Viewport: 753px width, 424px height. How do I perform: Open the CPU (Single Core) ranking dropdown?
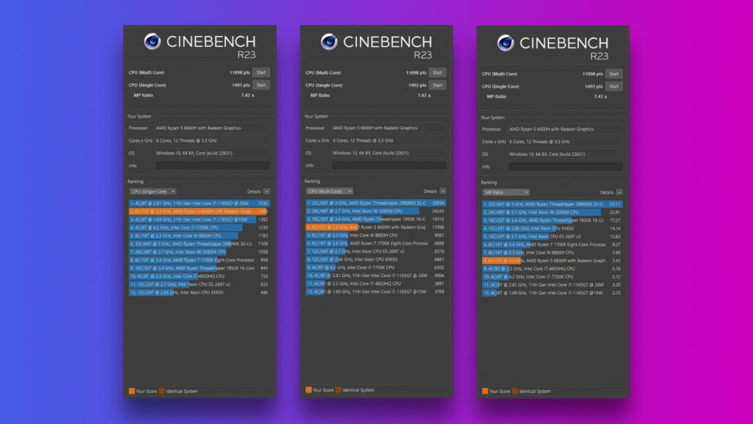pos(153,191)
